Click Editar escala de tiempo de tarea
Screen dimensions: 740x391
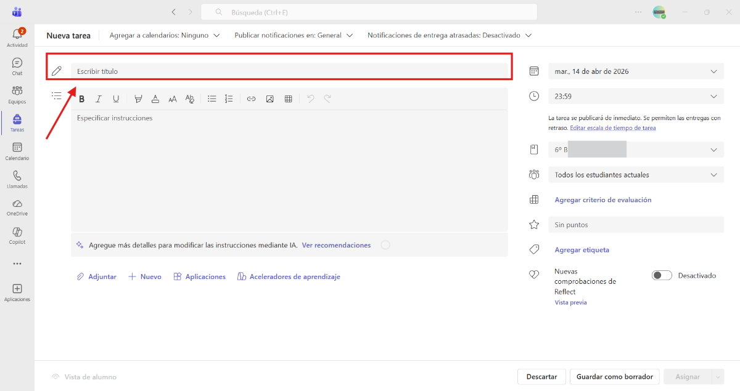click(x=613, y=128)
